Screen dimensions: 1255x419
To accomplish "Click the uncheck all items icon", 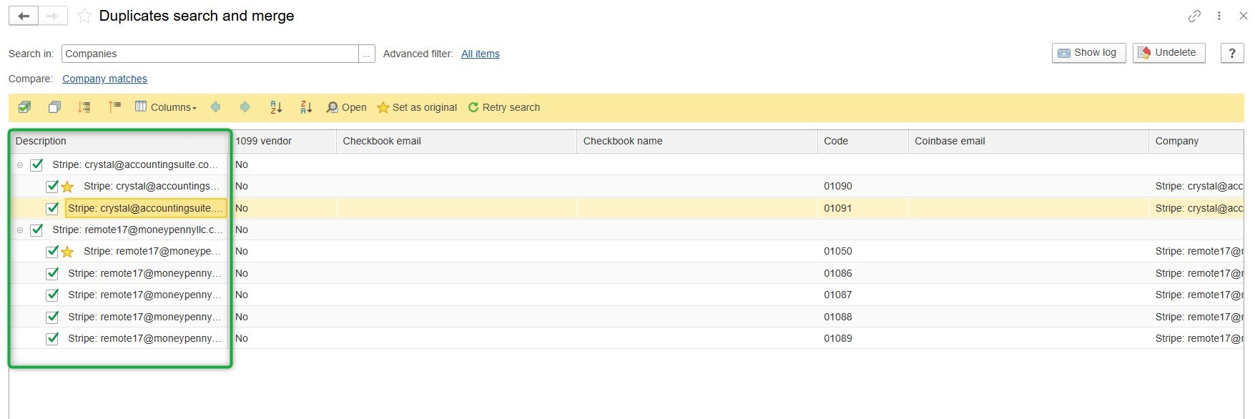I will 54,107.
